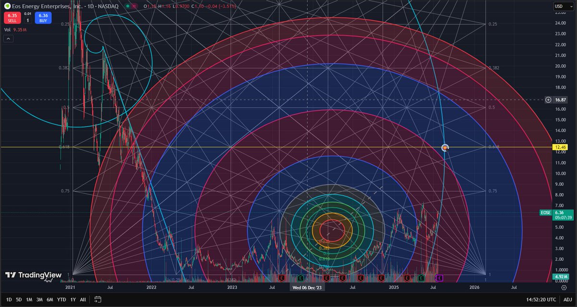Click the purple upcoming earnings E marker
Screen dimensions: 577x307
tap(439, 278)
